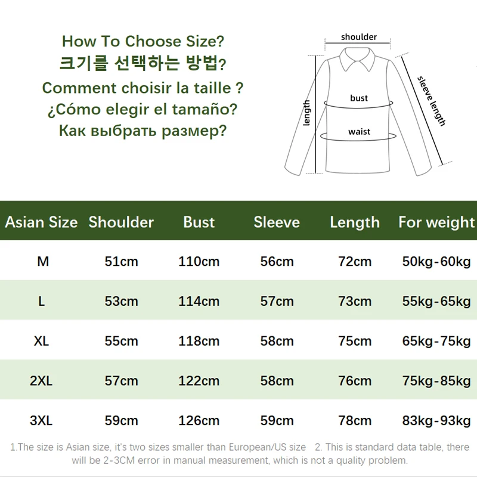Click the Russian size question text
This screenshot has height=477, width=477.
143,132
